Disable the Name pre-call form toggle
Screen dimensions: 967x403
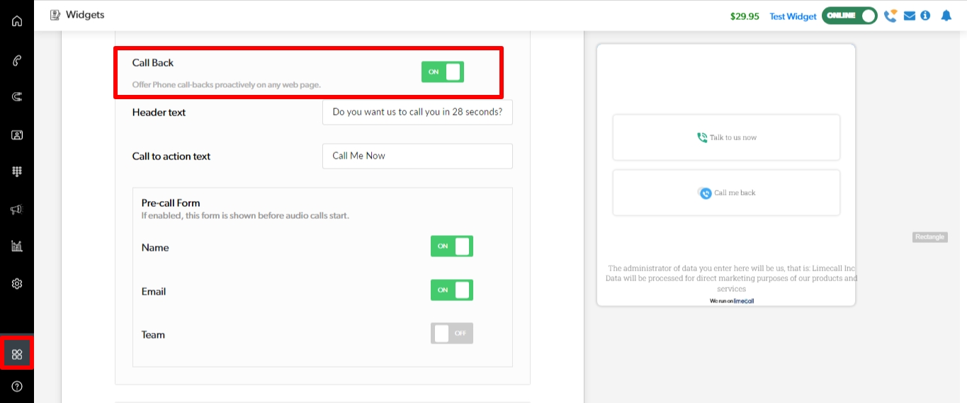452,246
